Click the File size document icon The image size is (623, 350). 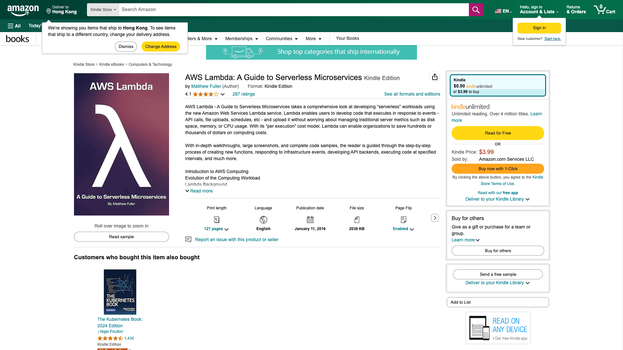[x=357, y=220]
